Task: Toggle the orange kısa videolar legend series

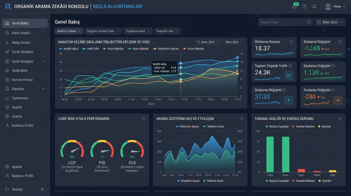Action: pos(193,49)
